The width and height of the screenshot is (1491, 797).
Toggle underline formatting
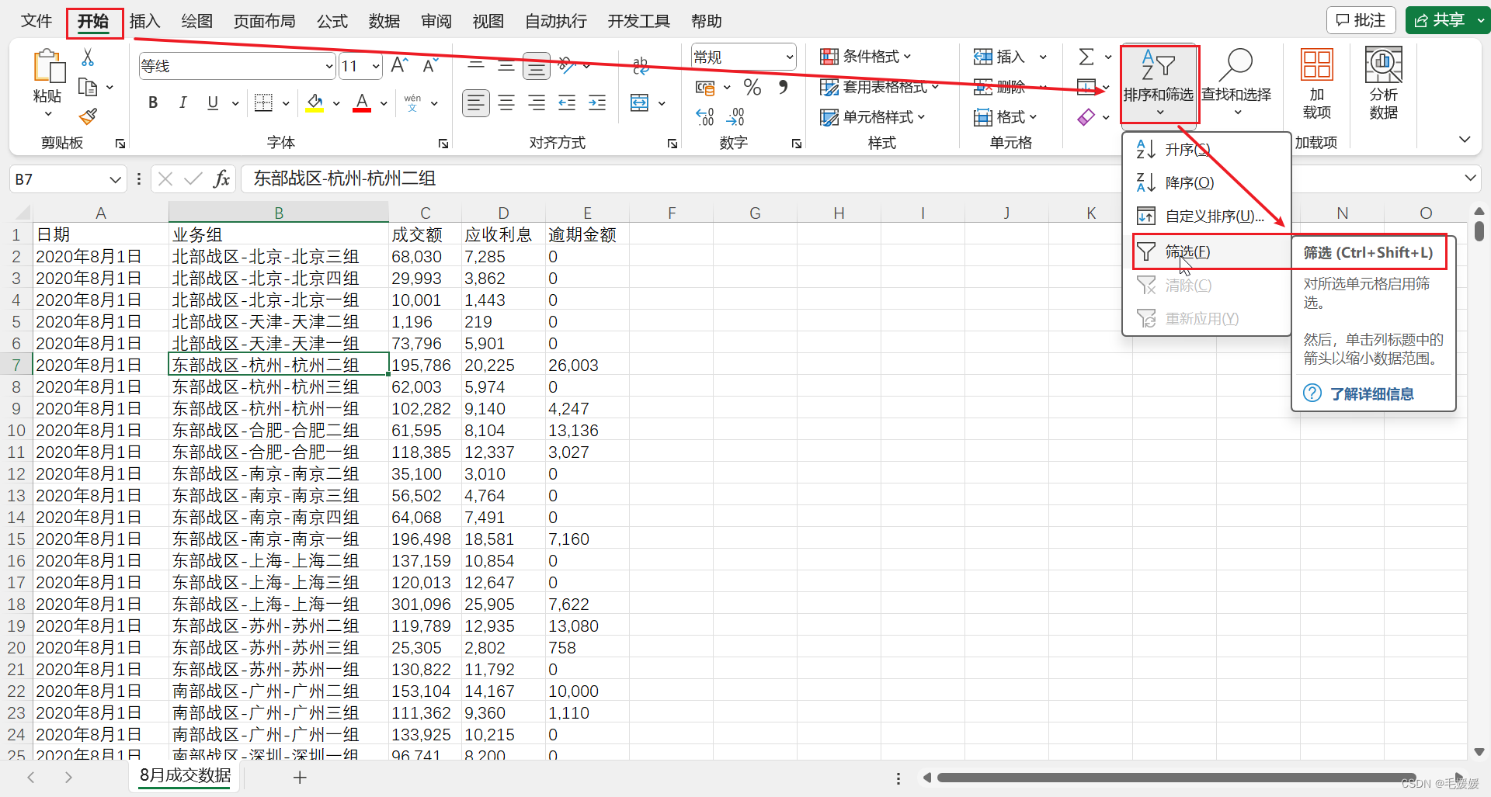click(213, 102)
